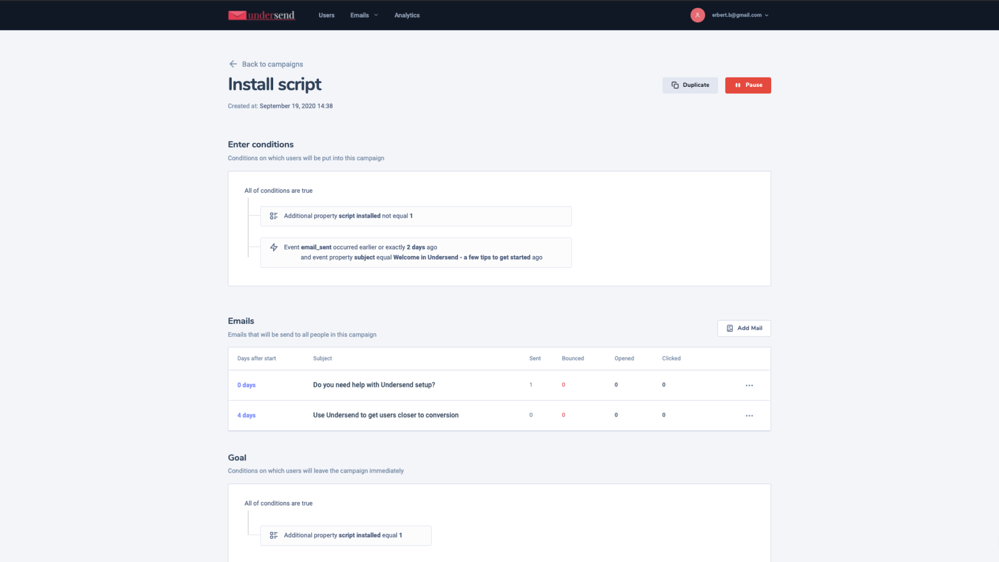This screenshot has width=999, height=562.
Task: Open more options for the 0 days email
Action: 749,385
